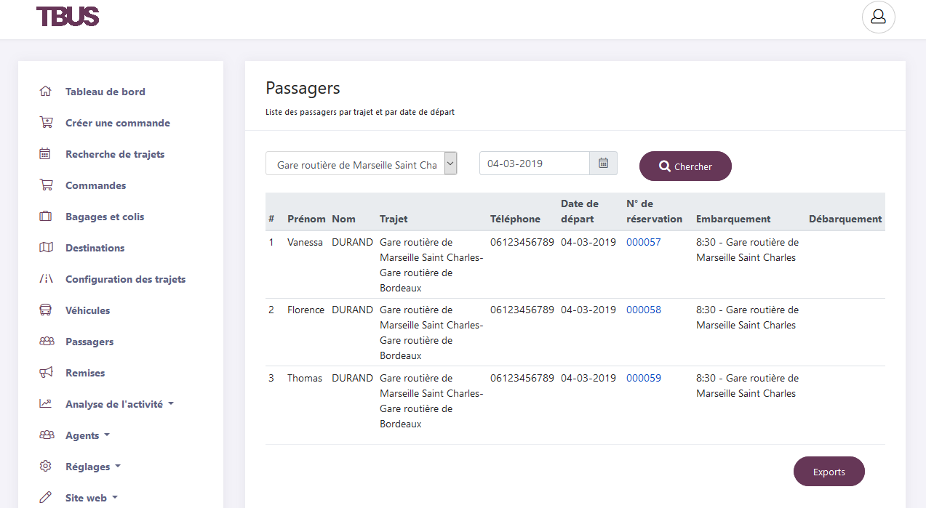Go to Recherche de trajets

click(x=115, y=154)
